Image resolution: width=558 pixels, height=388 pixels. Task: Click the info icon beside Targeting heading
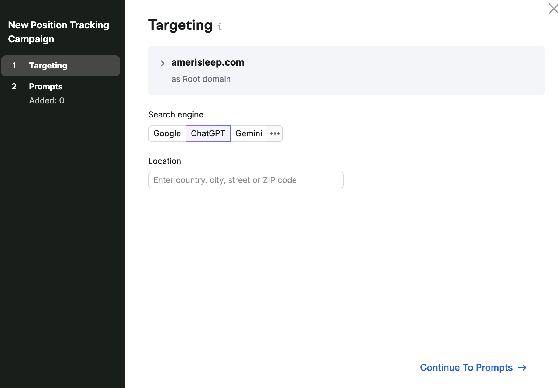click(220, 27)
